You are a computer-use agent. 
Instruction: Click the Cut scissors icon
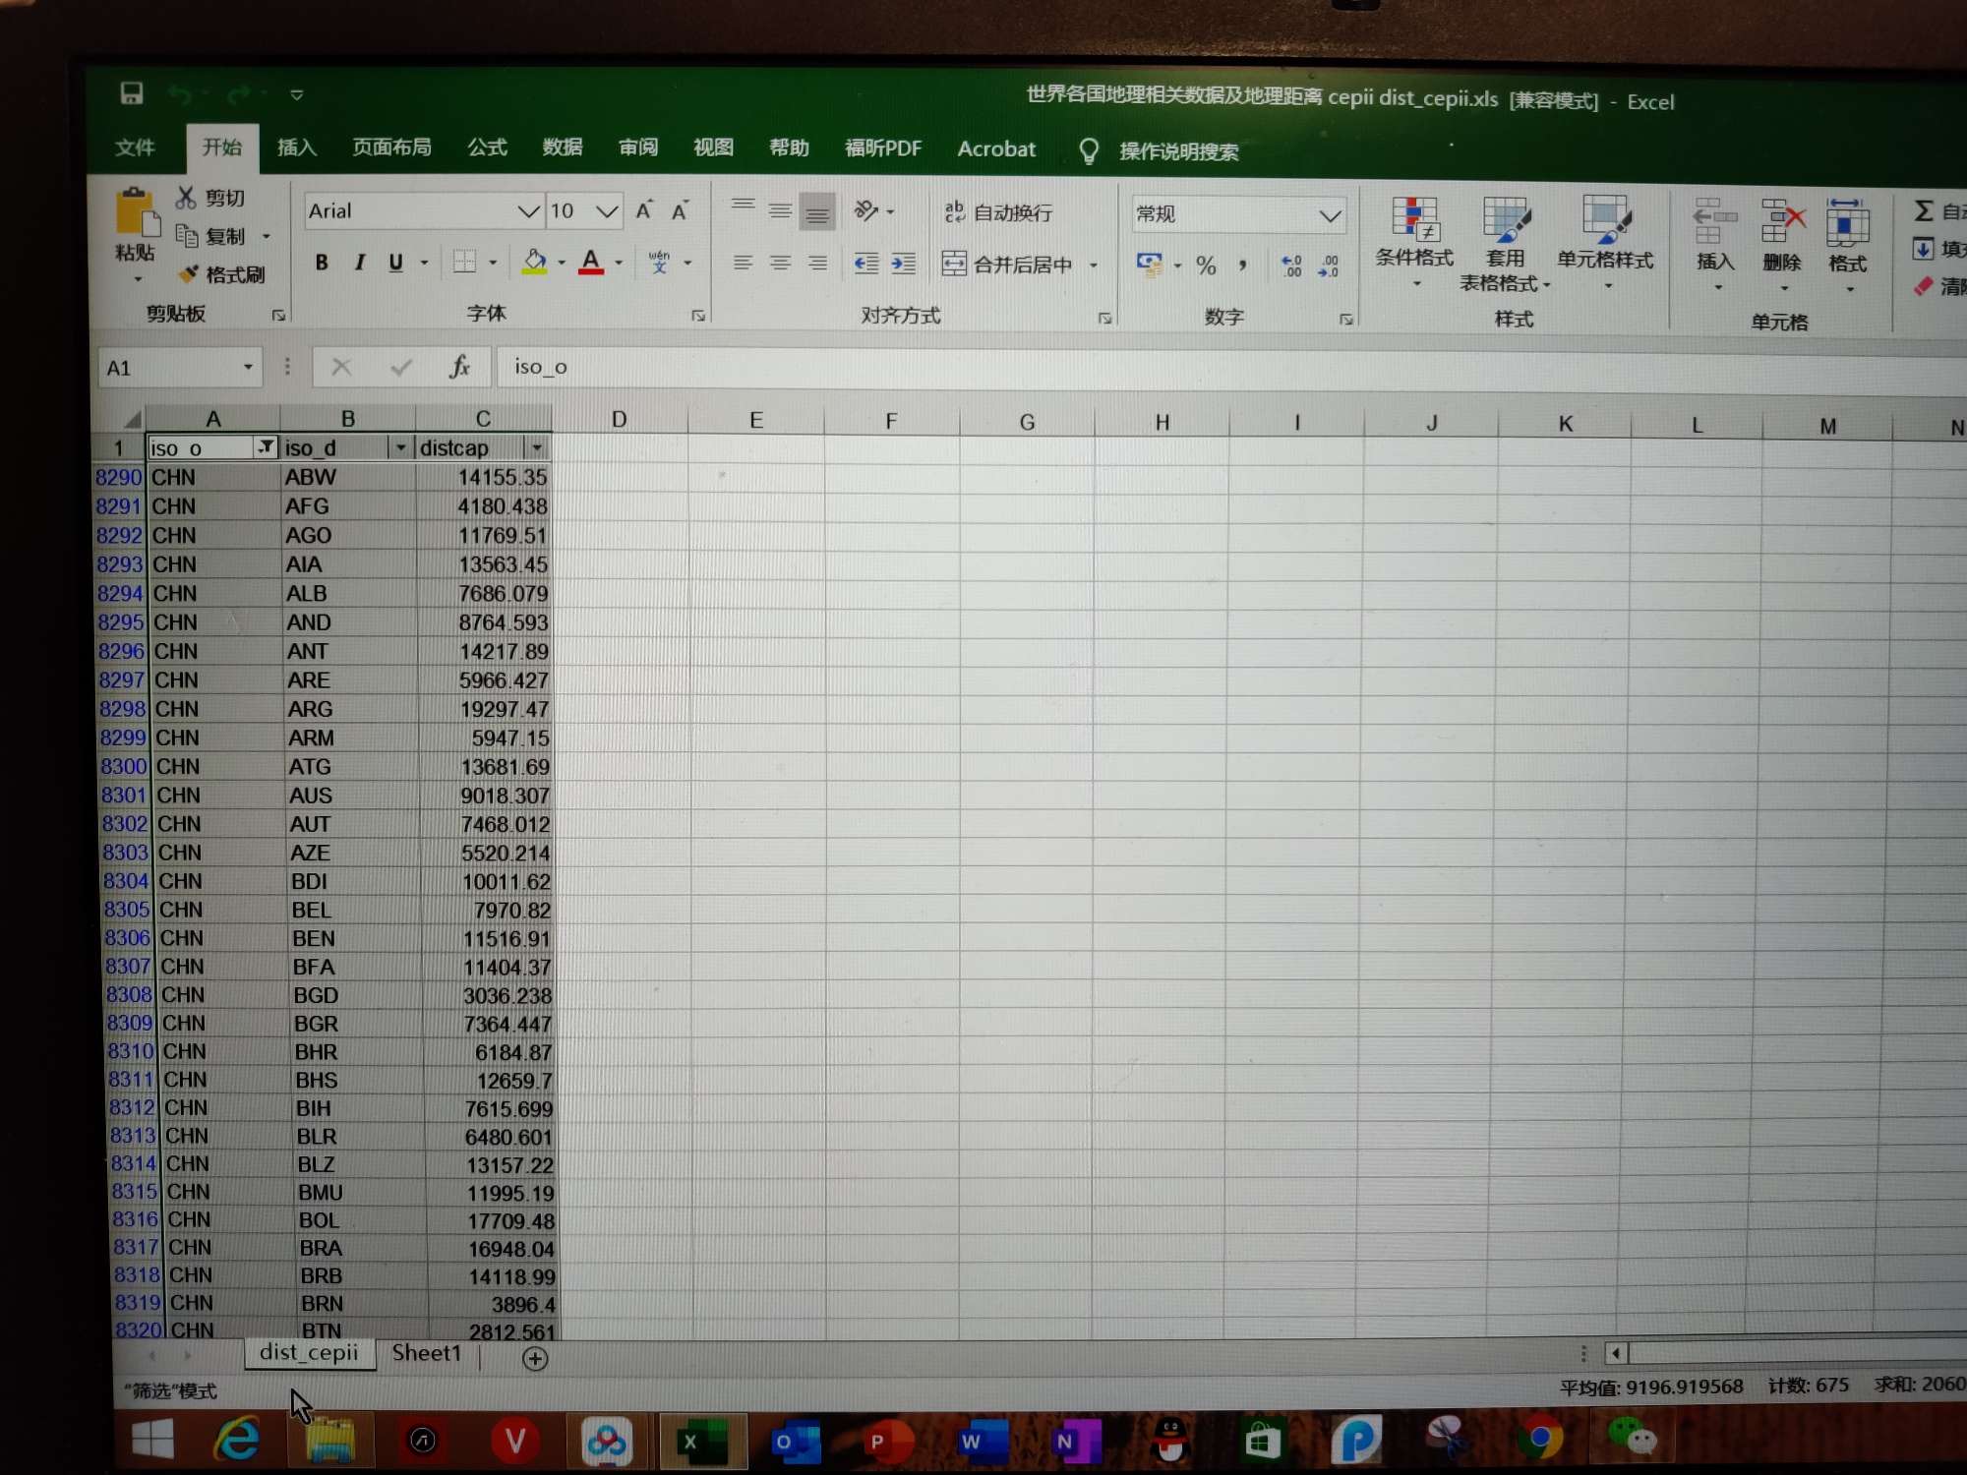tap(186, 197)
